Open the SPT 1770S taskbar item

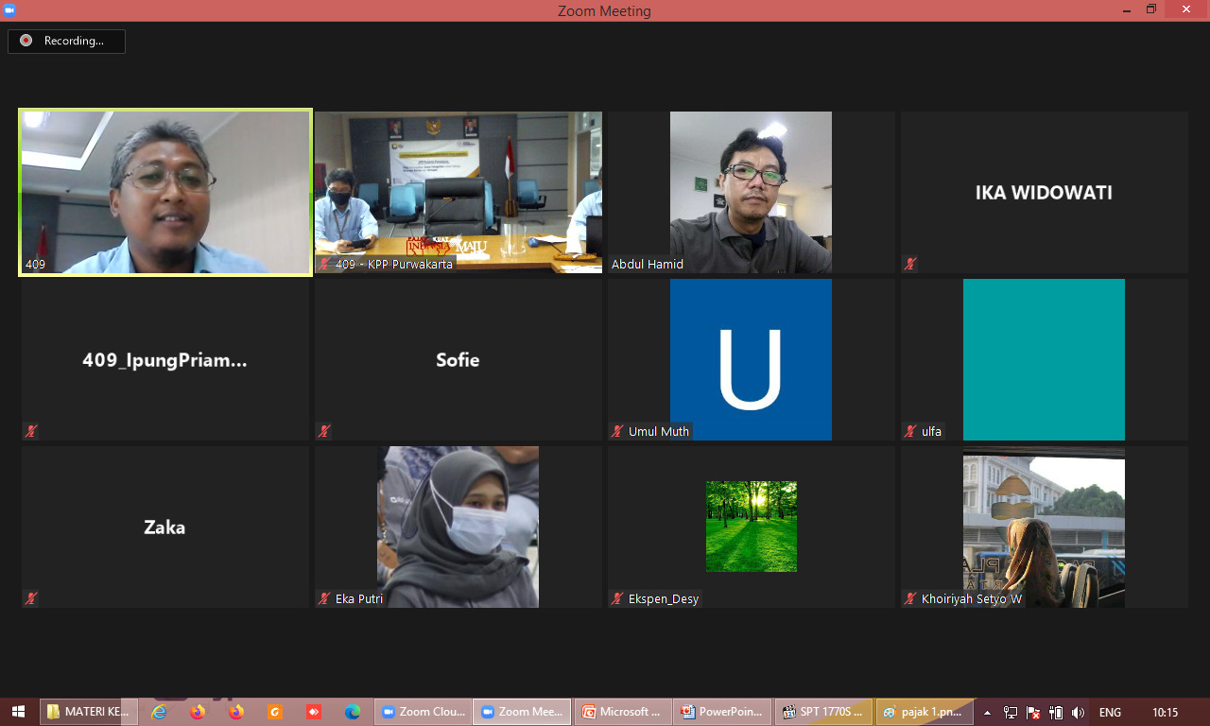(x=822, y=712)
